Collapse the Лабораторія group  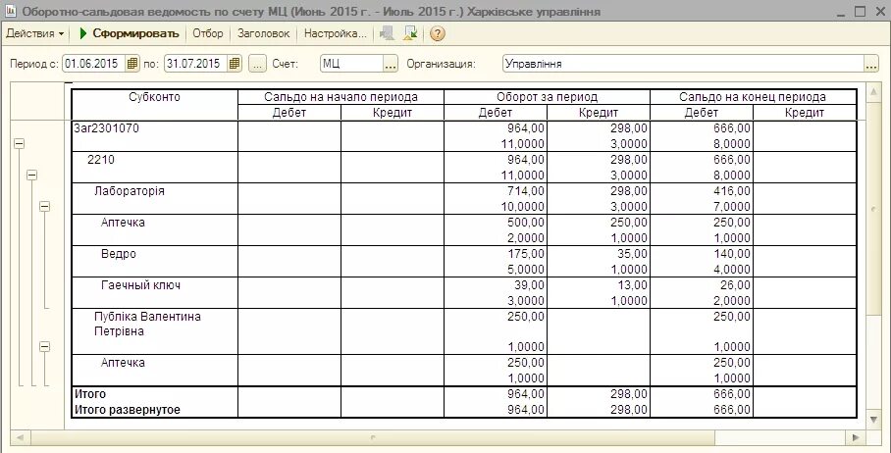(44, 206)
